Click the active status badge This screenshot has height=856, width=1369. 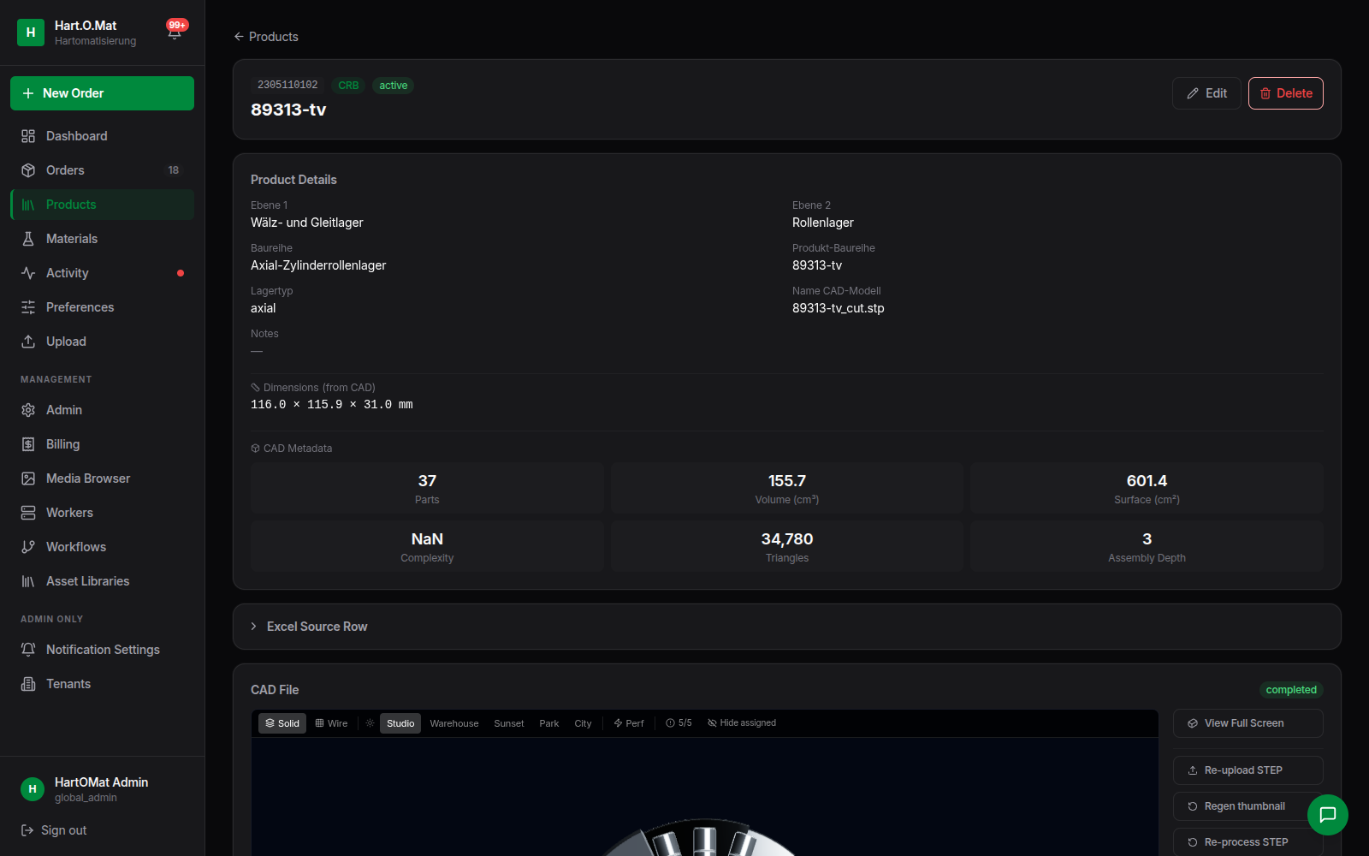click(x=394, y=86)
